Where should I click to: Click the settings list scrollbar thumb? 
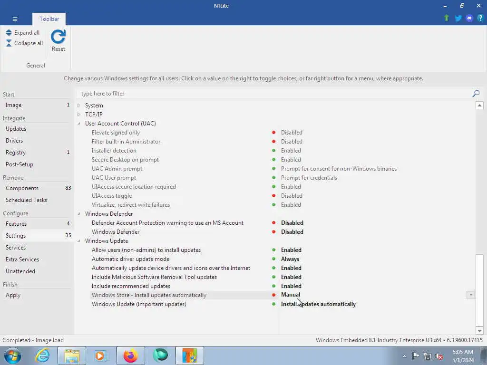[479, 290]
